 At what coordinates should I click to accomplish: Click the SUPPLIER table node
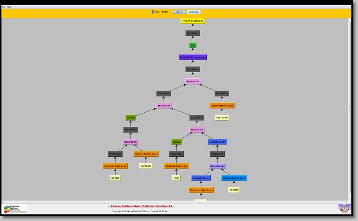[145, 166]
